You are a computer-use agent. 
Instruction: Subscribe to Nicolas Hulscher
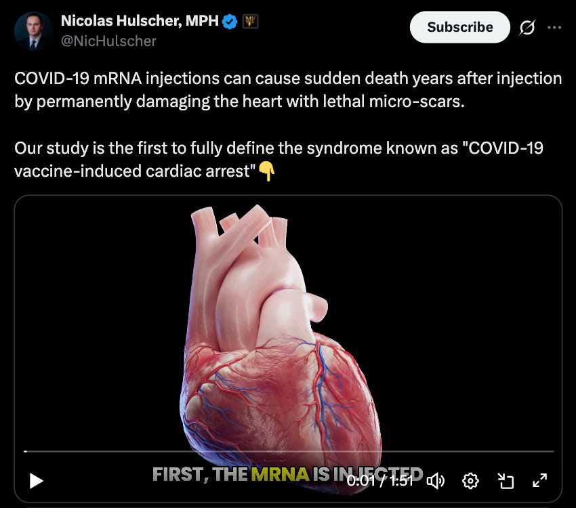[x=460, y=27]
